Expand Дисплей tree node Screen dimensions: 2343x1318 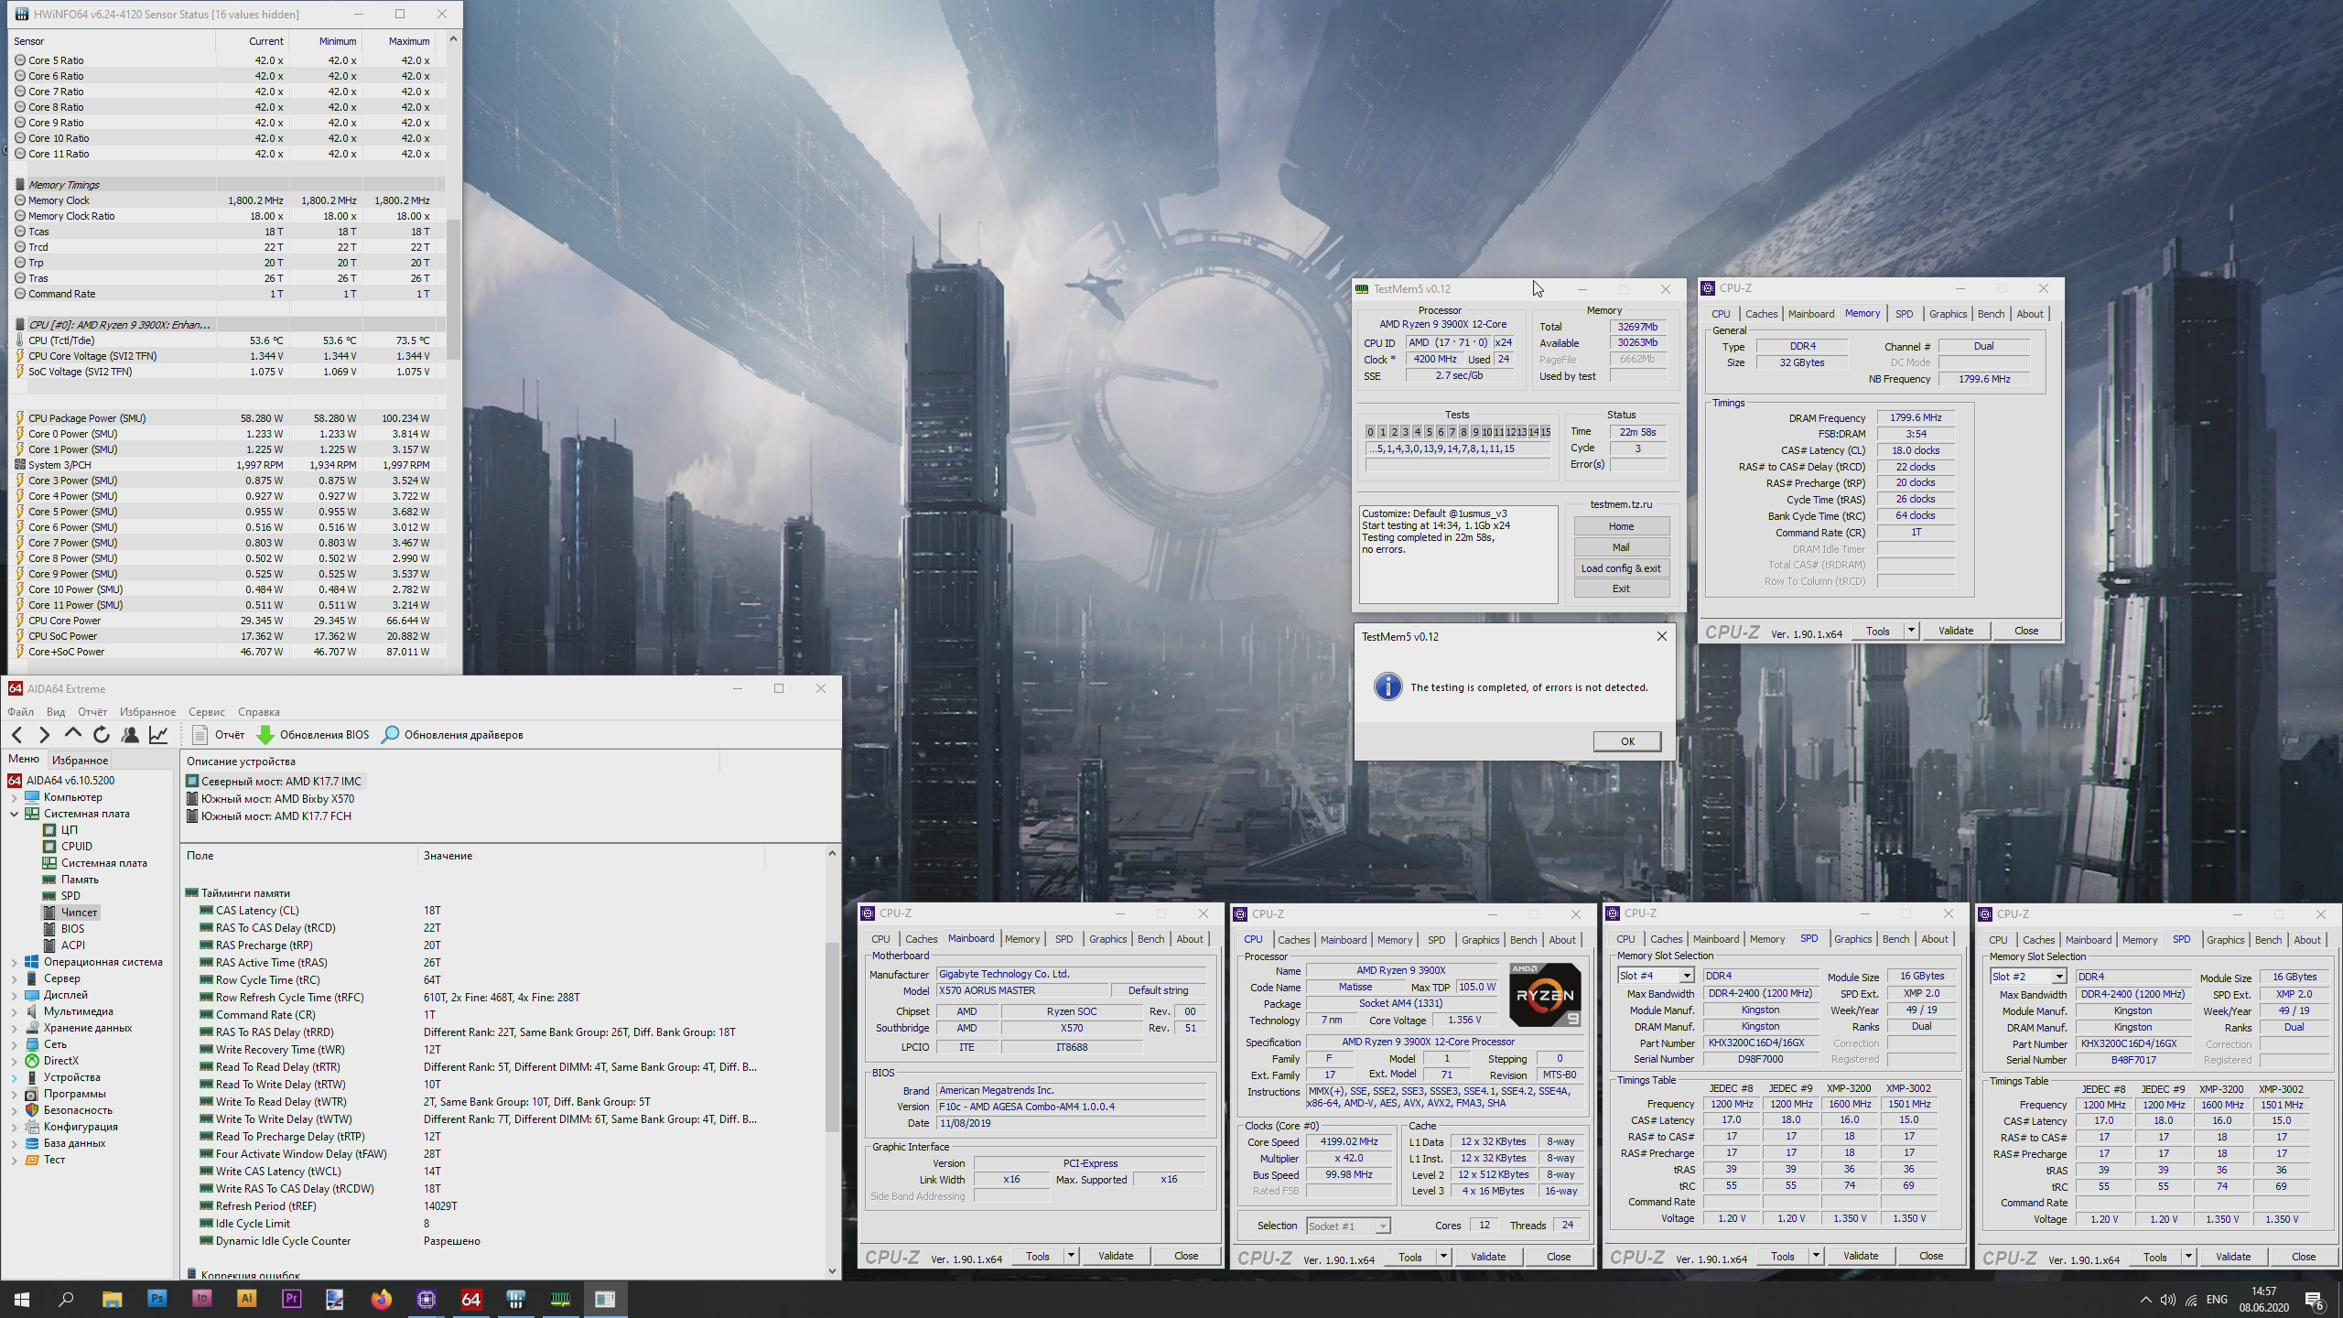point(15,994)
